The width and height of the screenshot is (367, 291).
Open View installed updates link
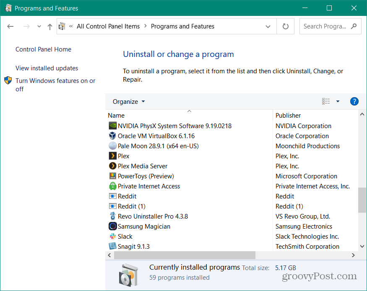47,68
